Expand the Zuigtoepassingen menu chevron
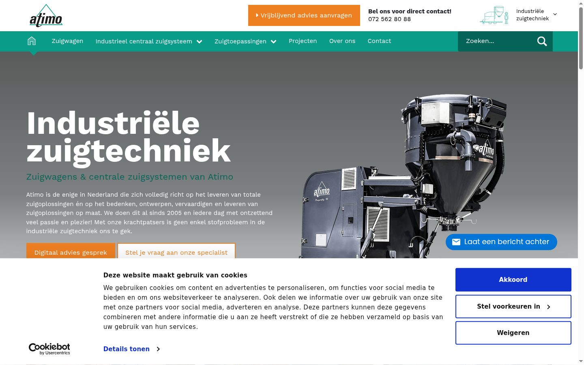The height and width of the screenshot is (365, 584). point(274,41)
